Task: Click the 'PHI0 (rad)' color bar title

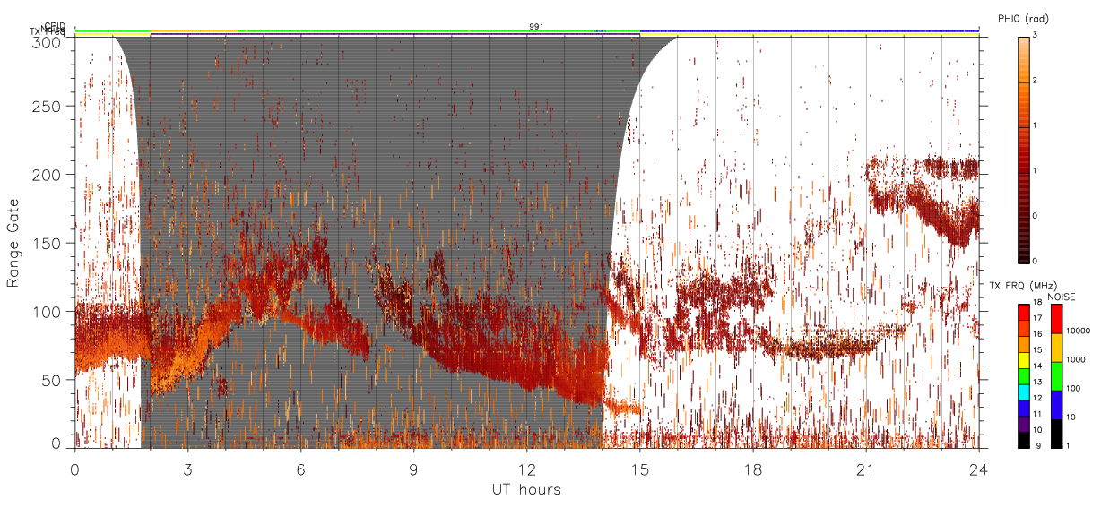Action: pyautogui.click(x=1022, y=18)
